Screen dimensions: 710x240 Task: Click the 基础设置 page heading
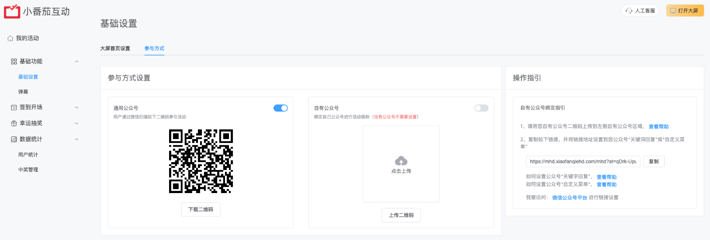(118, 23)
